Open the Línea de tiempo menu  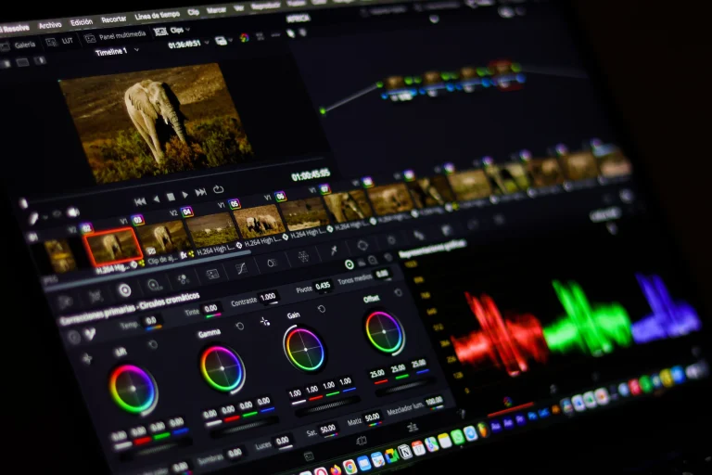tap(157, 16)
